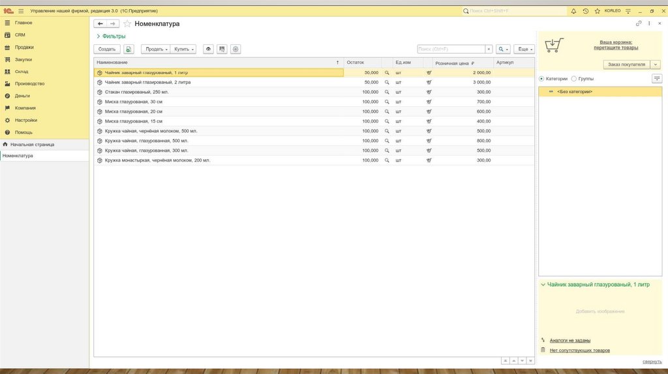Open the Производство section
This screenshot has height=374, width=668.
pos(29,84)
